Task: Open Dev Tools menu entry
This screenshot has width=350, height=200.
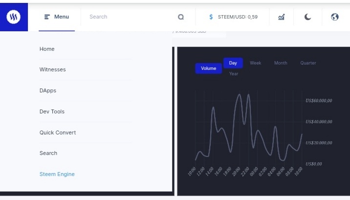Action: click(x=52, y=111)
